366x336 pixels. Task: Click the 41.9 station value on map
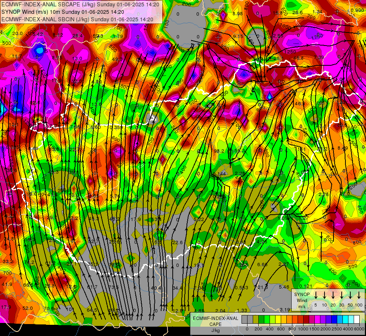point(7,284)
